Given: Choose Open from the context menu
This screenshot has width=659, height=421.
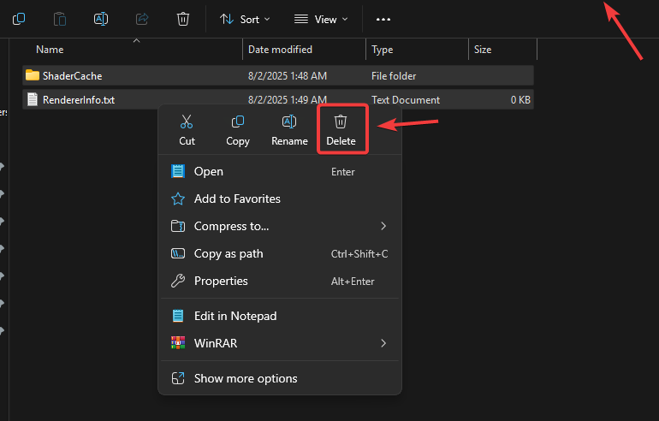Looking at the screenshot, I should tap(209, 171).
